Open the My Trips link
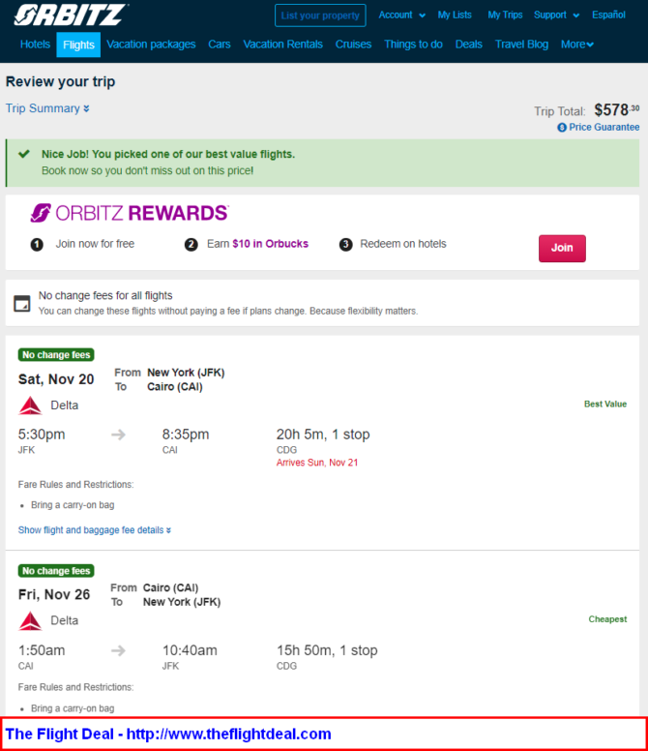The width and height of the screenshot is (648, 751). (x=505, y=15)
